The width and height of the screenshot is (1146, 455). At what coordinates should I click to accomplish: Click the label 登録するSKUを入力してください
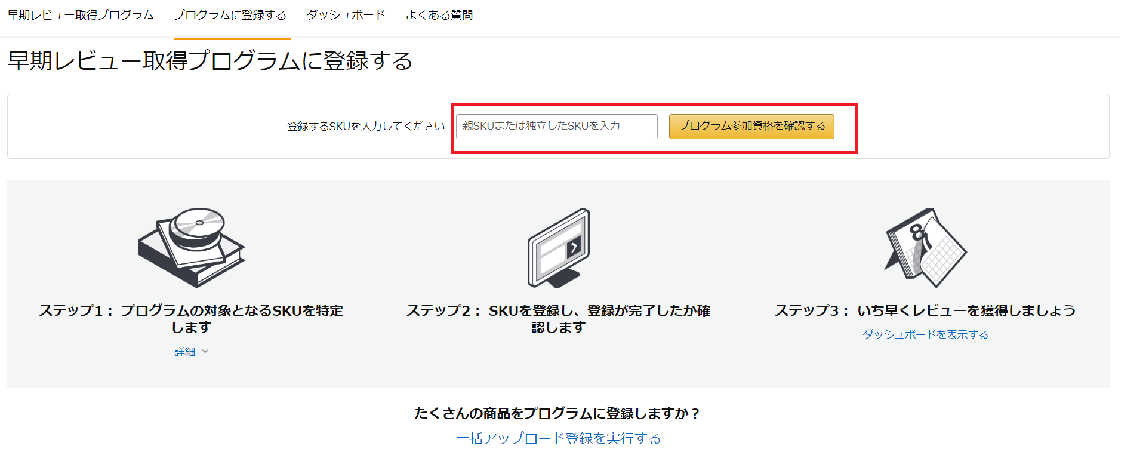(x=366, y=127)
